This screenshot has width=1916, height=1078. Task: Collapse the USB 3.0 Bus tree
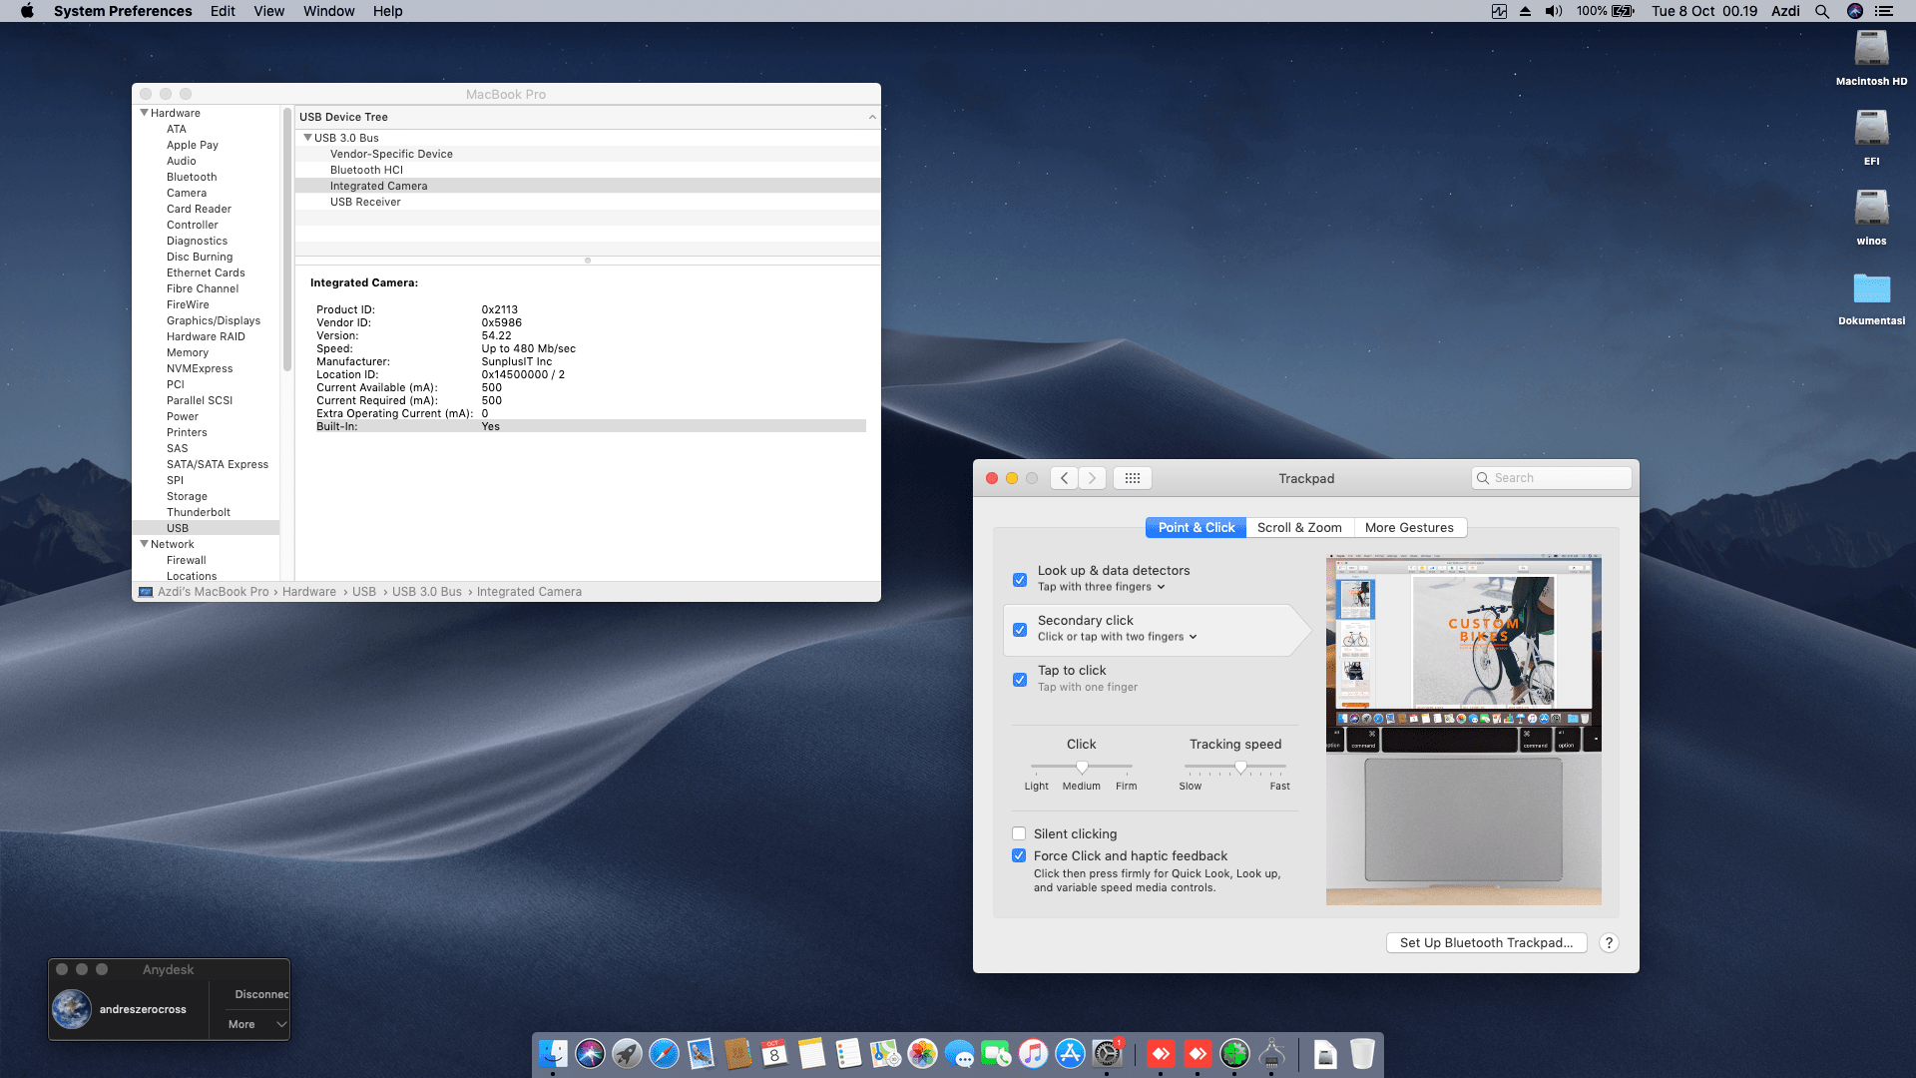coord(307,138)
